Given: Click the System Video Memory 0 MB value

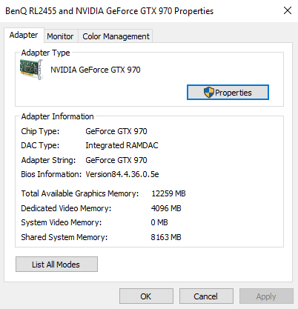Looking at the screenshot, I should click(159, 222).
